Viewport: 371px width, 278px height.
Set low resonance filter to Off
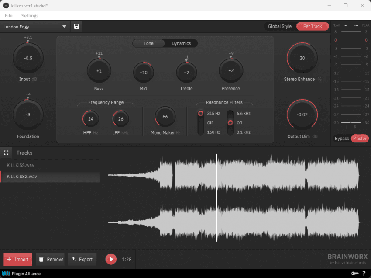tap(210, 123)
